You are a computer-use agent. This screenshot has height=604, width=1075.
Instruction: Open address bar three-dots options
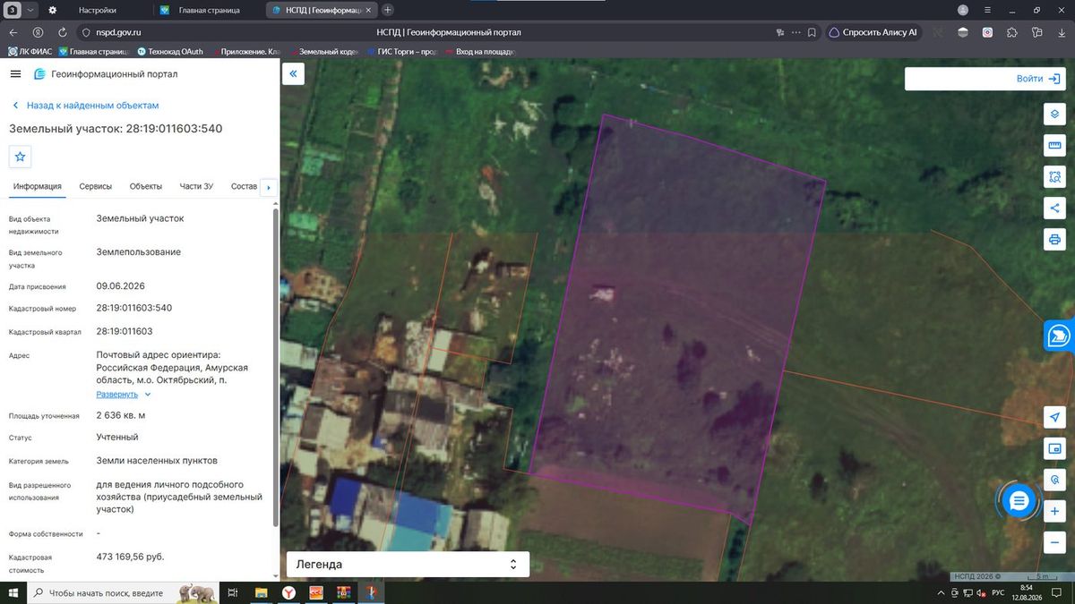coord(795,32)
